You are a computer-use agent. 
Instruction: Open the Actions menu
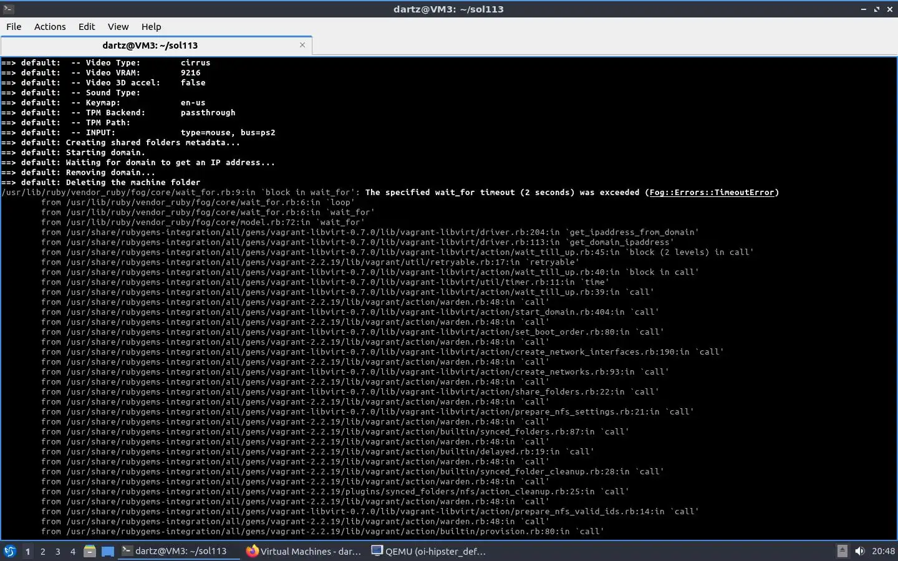(x=50, y=26)
